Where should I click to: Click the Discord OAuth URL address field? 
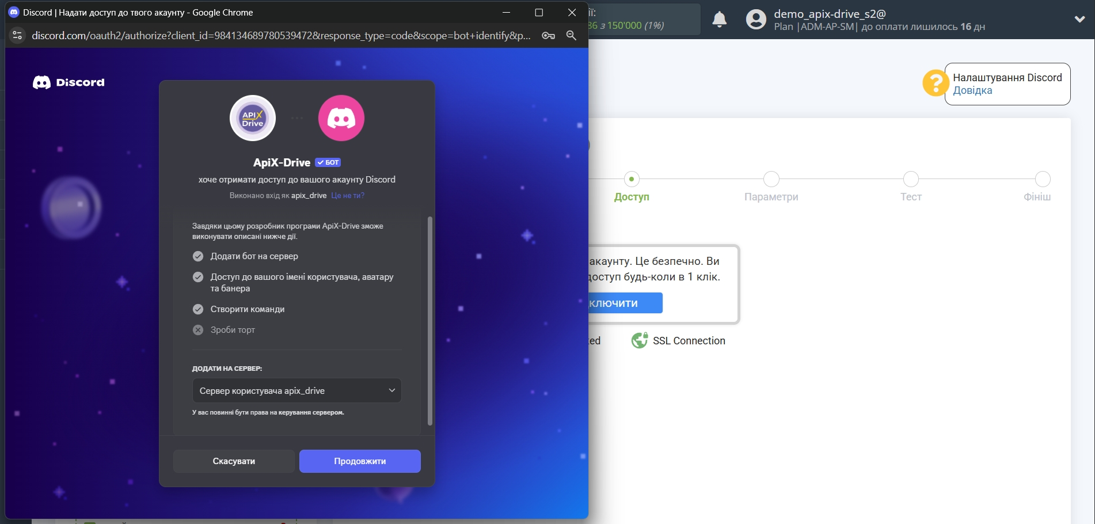click(281, 35)
